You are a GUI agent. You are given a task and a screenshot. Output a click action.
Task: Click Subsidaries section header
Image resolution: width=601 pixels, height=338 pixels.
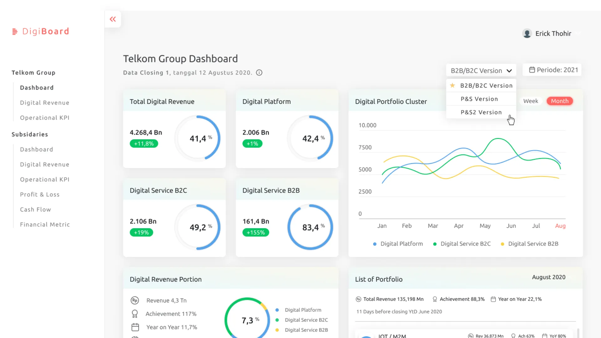point(30,134)
